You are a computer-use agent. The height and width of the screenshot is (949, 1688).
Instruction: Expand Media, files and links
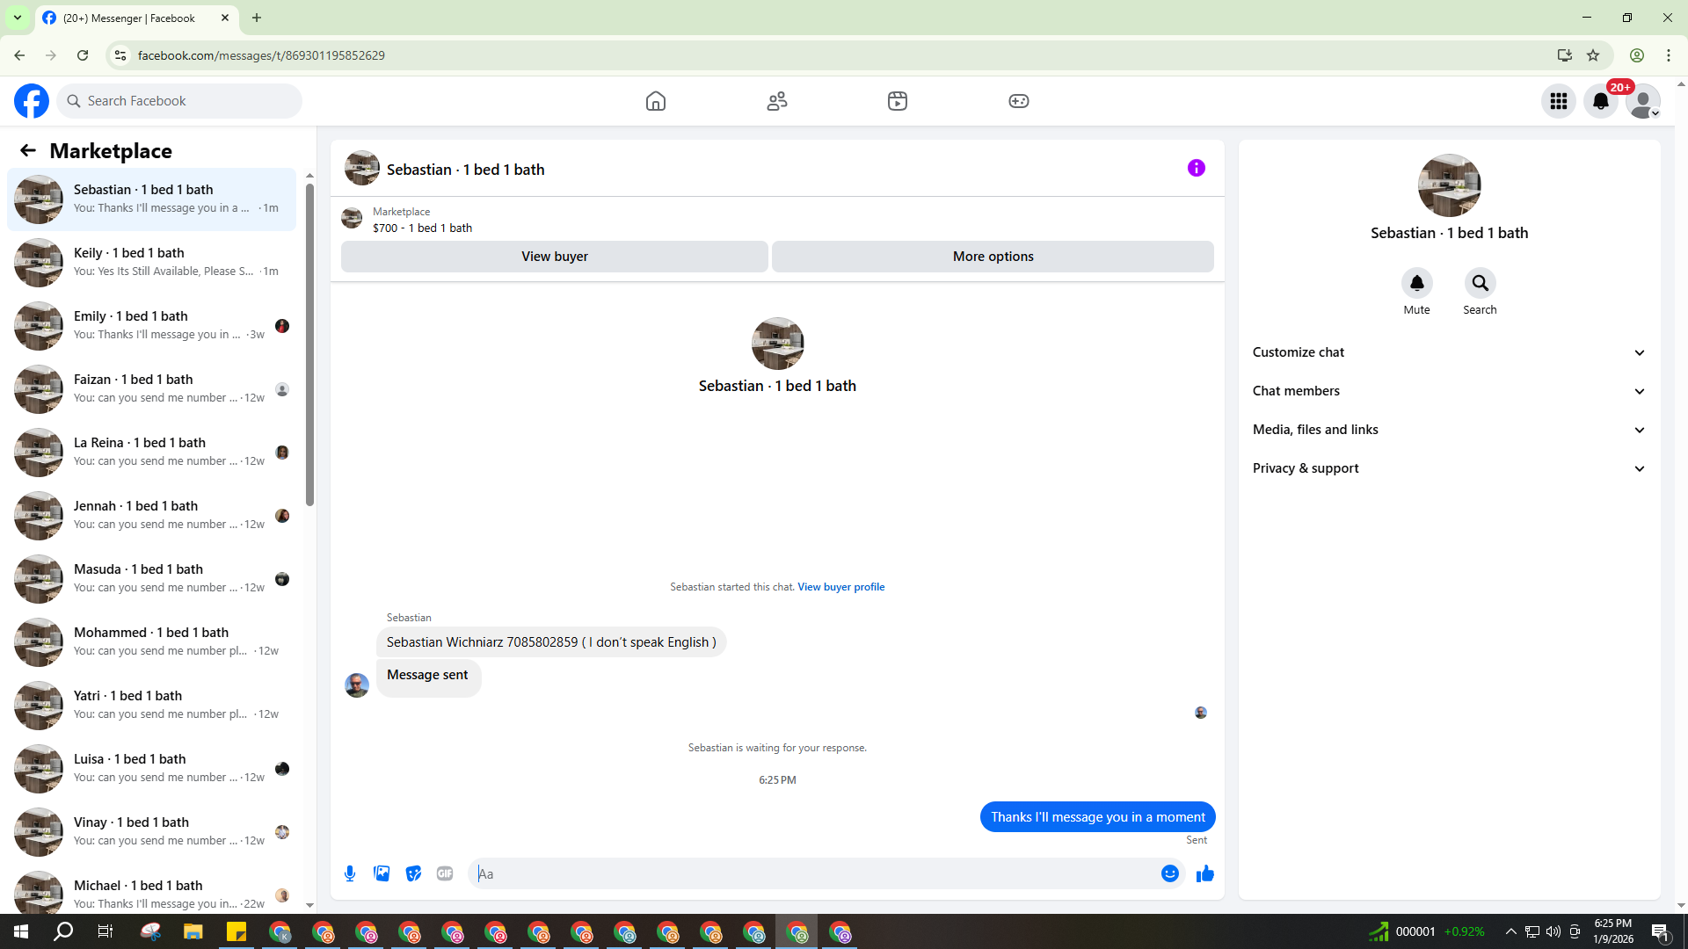pyautogui.click(x=1449, y=430)
